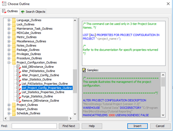Collapse the Project_Configuration_Outlines tree node
Image resolution: width=173 pixels, height=131 pixels.
click(9, 63)
